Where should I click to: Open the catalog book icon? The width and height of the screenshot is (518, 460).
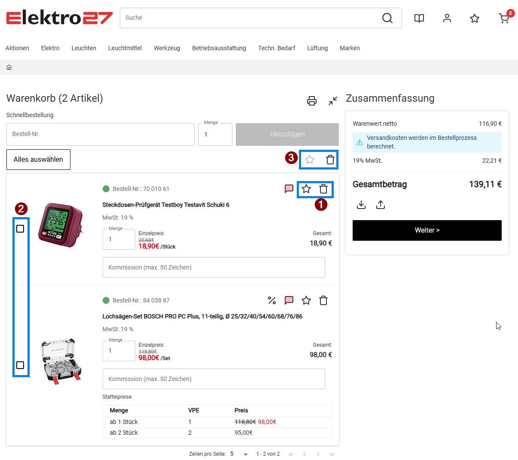(419, 18)
